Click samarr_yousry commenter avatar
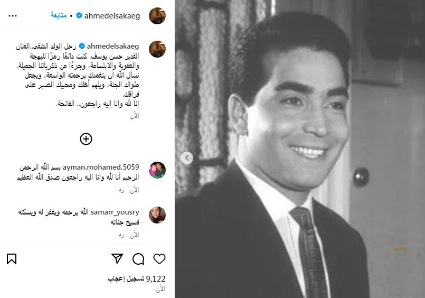The image size is (425, 298). (157, 215)
